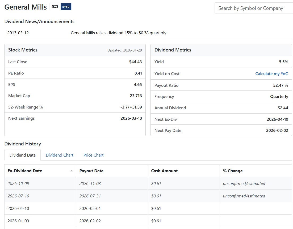This screenshot has width=293, height=229.
Task: Click the 2013-03-12 news date
Action: [x=18, y=33]
